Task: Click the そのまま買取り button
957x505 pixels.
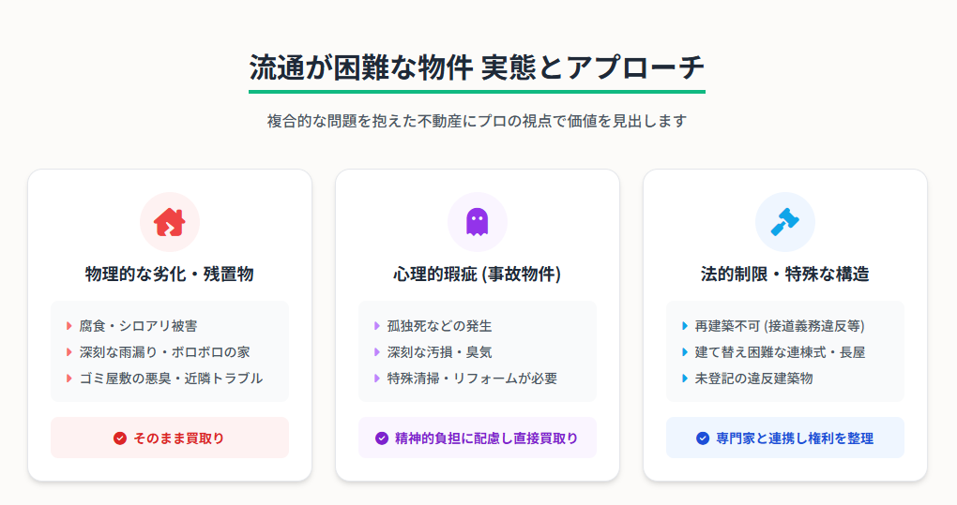Action: [170, 438]
